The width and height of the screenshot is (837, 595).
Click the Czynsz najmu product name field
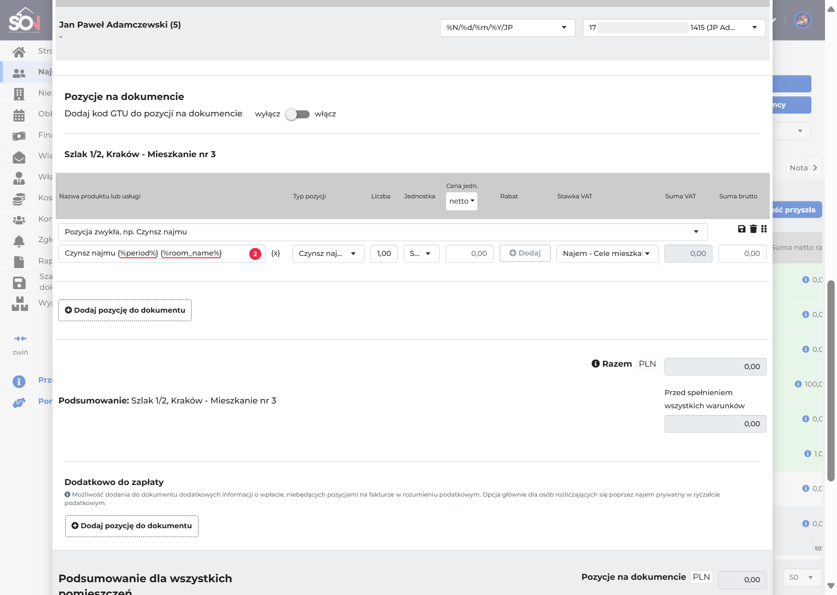(161, 254)
